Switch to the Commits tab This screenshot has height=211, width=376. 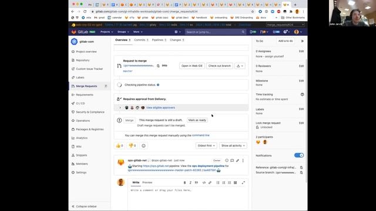pyautogui.click(x=141, y=40)
